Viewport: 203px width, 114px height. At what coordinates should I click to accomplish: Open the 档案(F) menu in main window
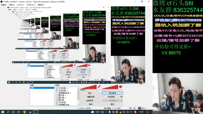tap(4, 5)
